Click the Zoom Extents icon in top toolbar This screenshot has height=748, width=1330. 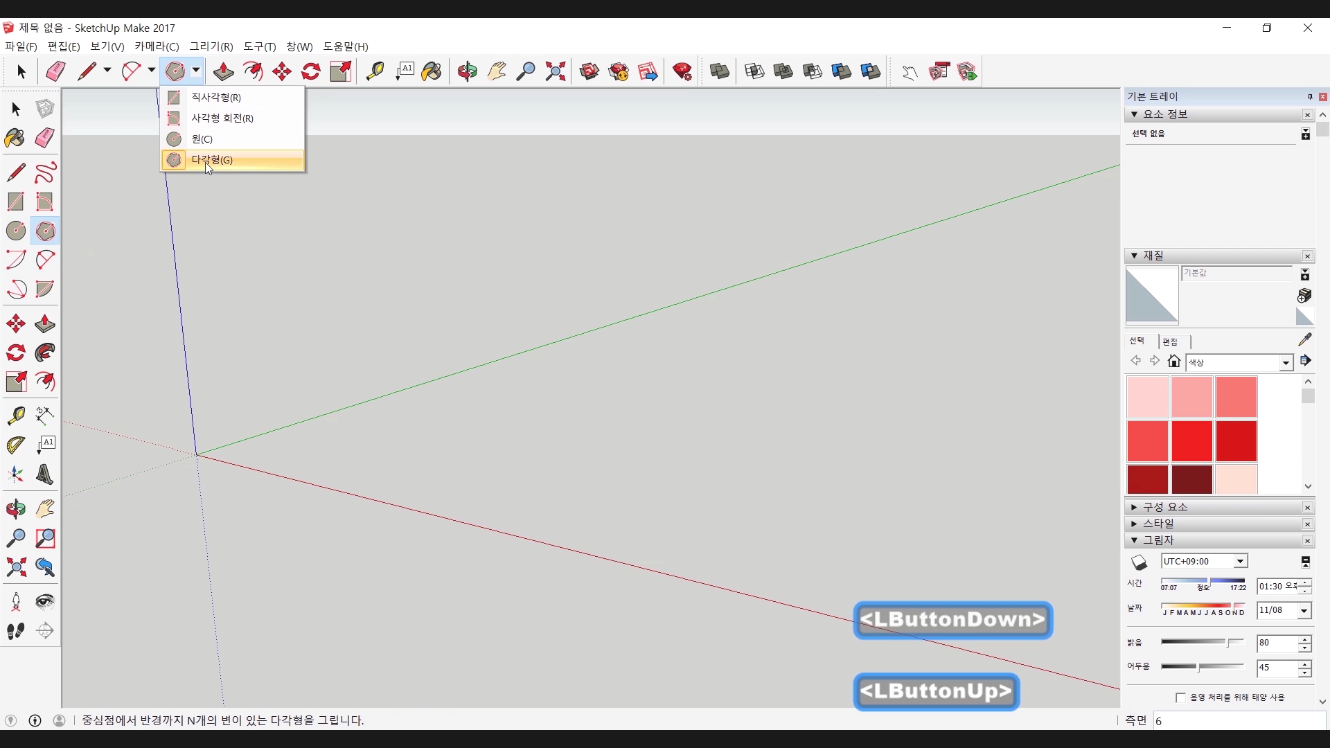[x=555, y=71]
